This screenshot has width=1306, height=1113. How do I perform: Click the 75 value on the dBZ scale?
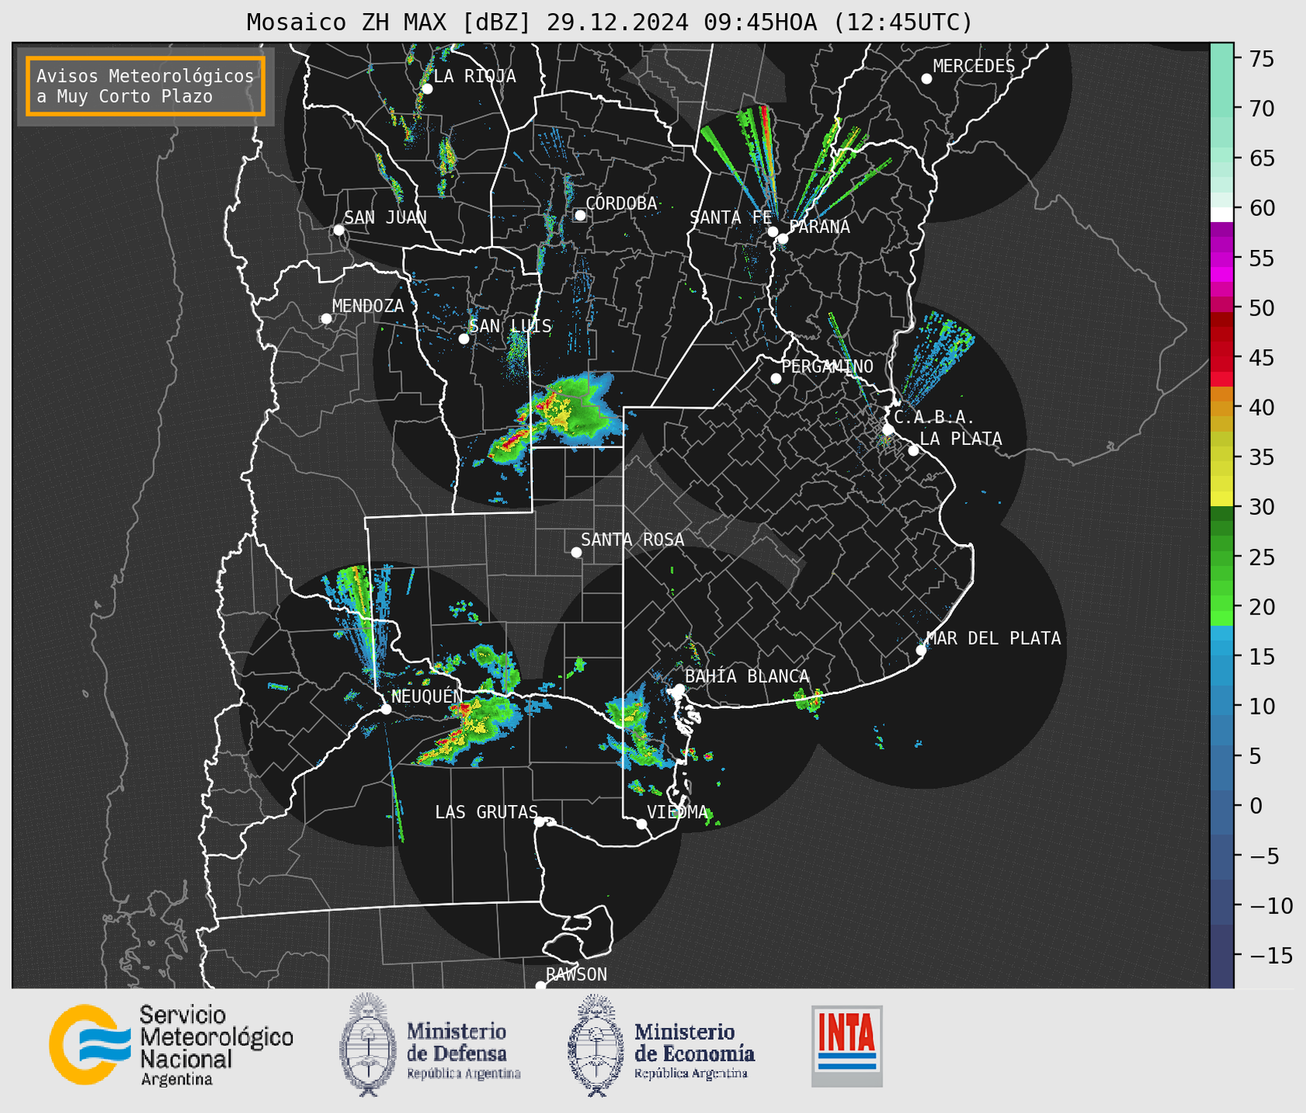(x=1261, y=59)
